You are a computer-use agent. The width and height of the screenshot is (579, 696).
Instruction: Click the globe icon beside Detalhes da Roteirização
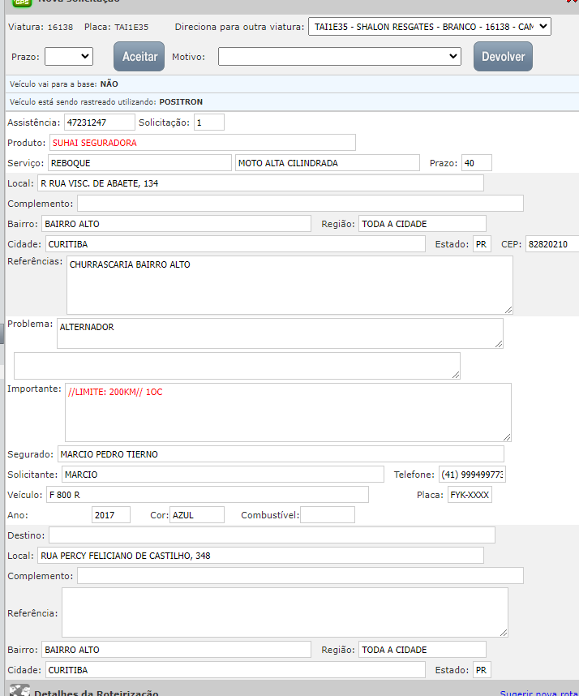[20, 690]
